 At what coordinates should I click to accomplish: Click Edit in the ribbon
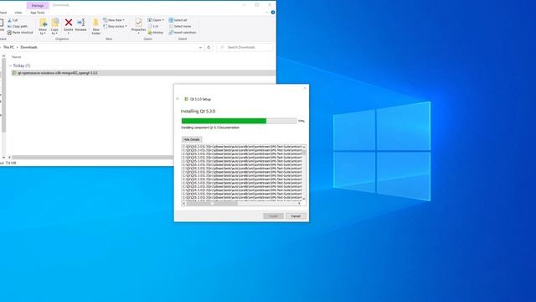[153, 26]
